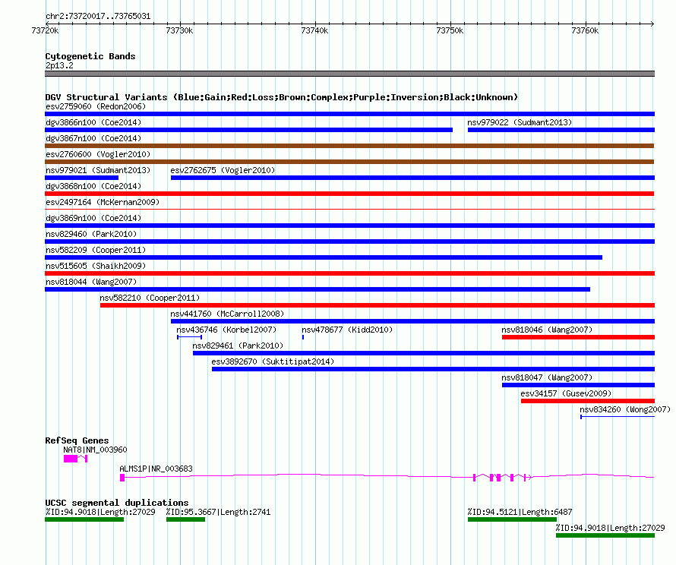Image resolution: width=676 pixels, height=565 pixels.
Task: Click the nsv582210 (Cooper2011) red loss bar
Action: [377, 305]
